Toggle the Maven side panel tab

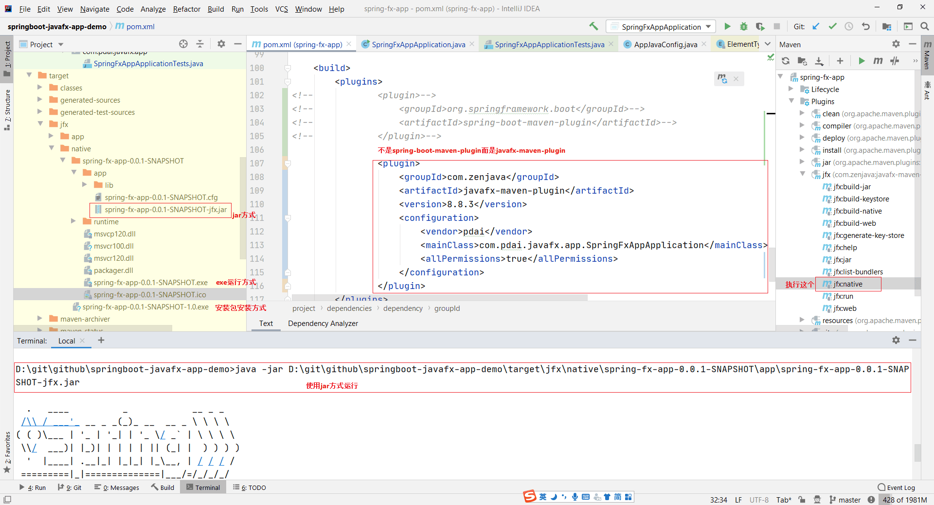point(927,54)
